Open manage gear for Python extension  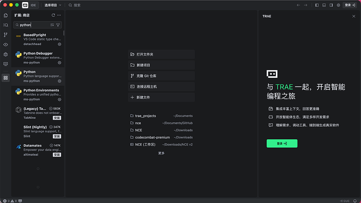(x=60, y=81)
